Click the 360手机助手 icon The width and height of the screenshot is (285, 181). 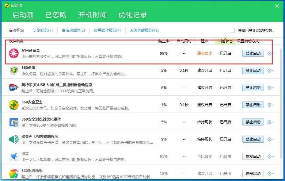point(14,174)
